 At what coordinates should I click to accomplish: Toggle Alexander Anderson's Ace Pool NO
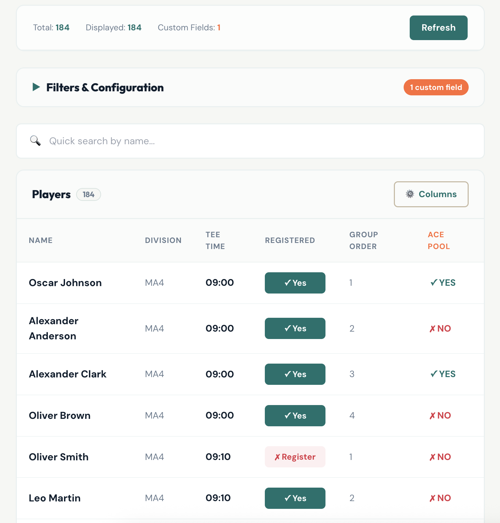(440, 329)
